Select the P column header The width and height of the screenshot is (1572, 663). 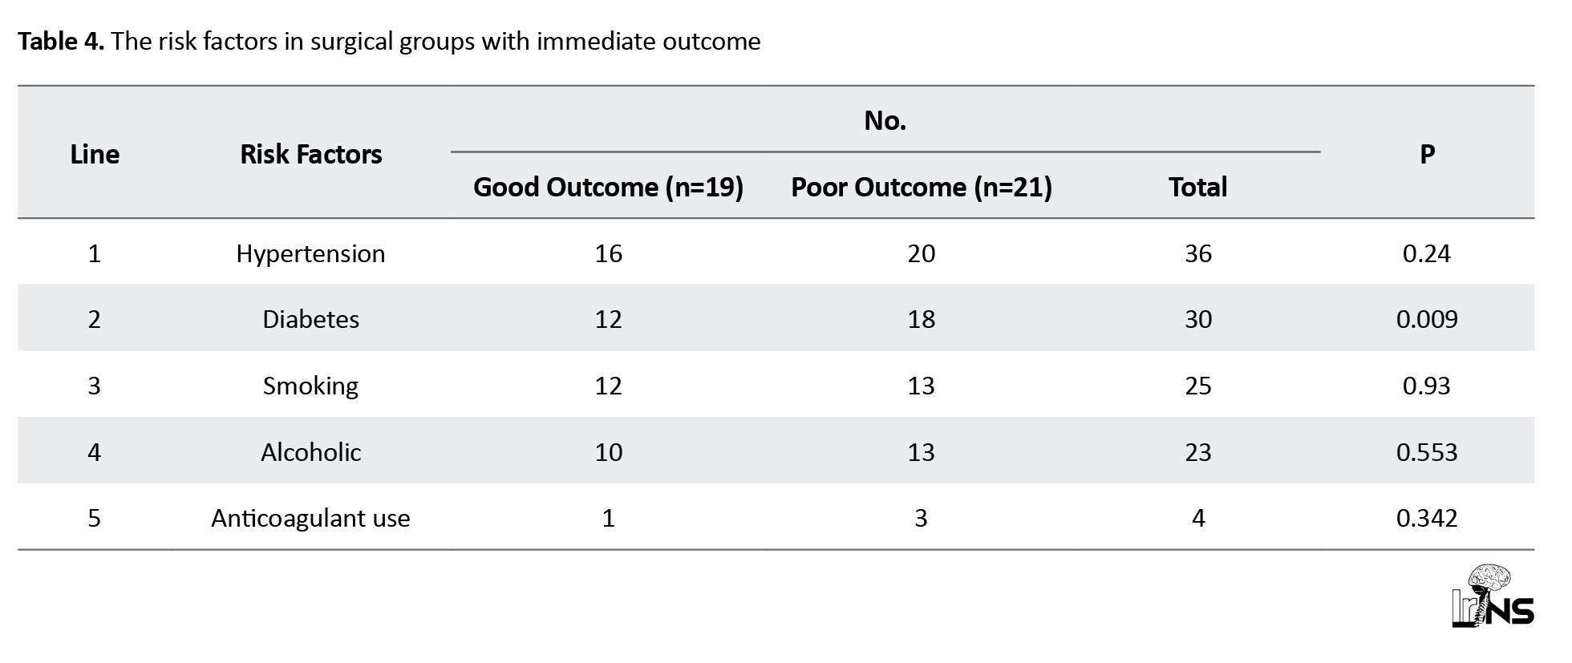(1427, 154)
